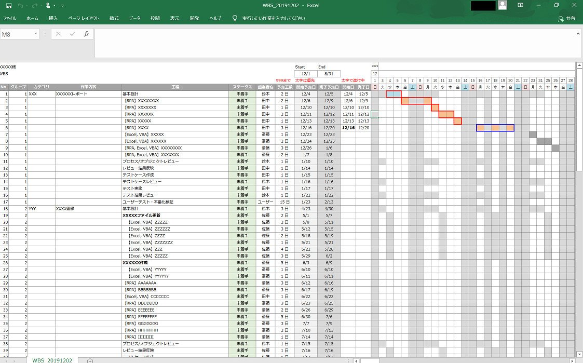Screen dimensions: 583x363
Task: Open Ribbon Display Options icon
Action: pos(520,5)
